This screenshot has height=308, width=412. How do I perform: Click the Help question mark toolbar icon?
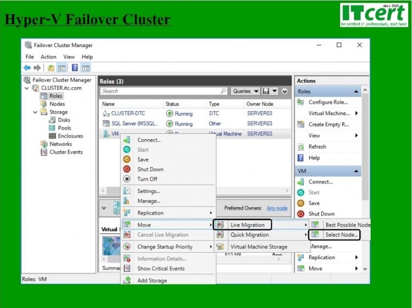(x=75, y=68)
